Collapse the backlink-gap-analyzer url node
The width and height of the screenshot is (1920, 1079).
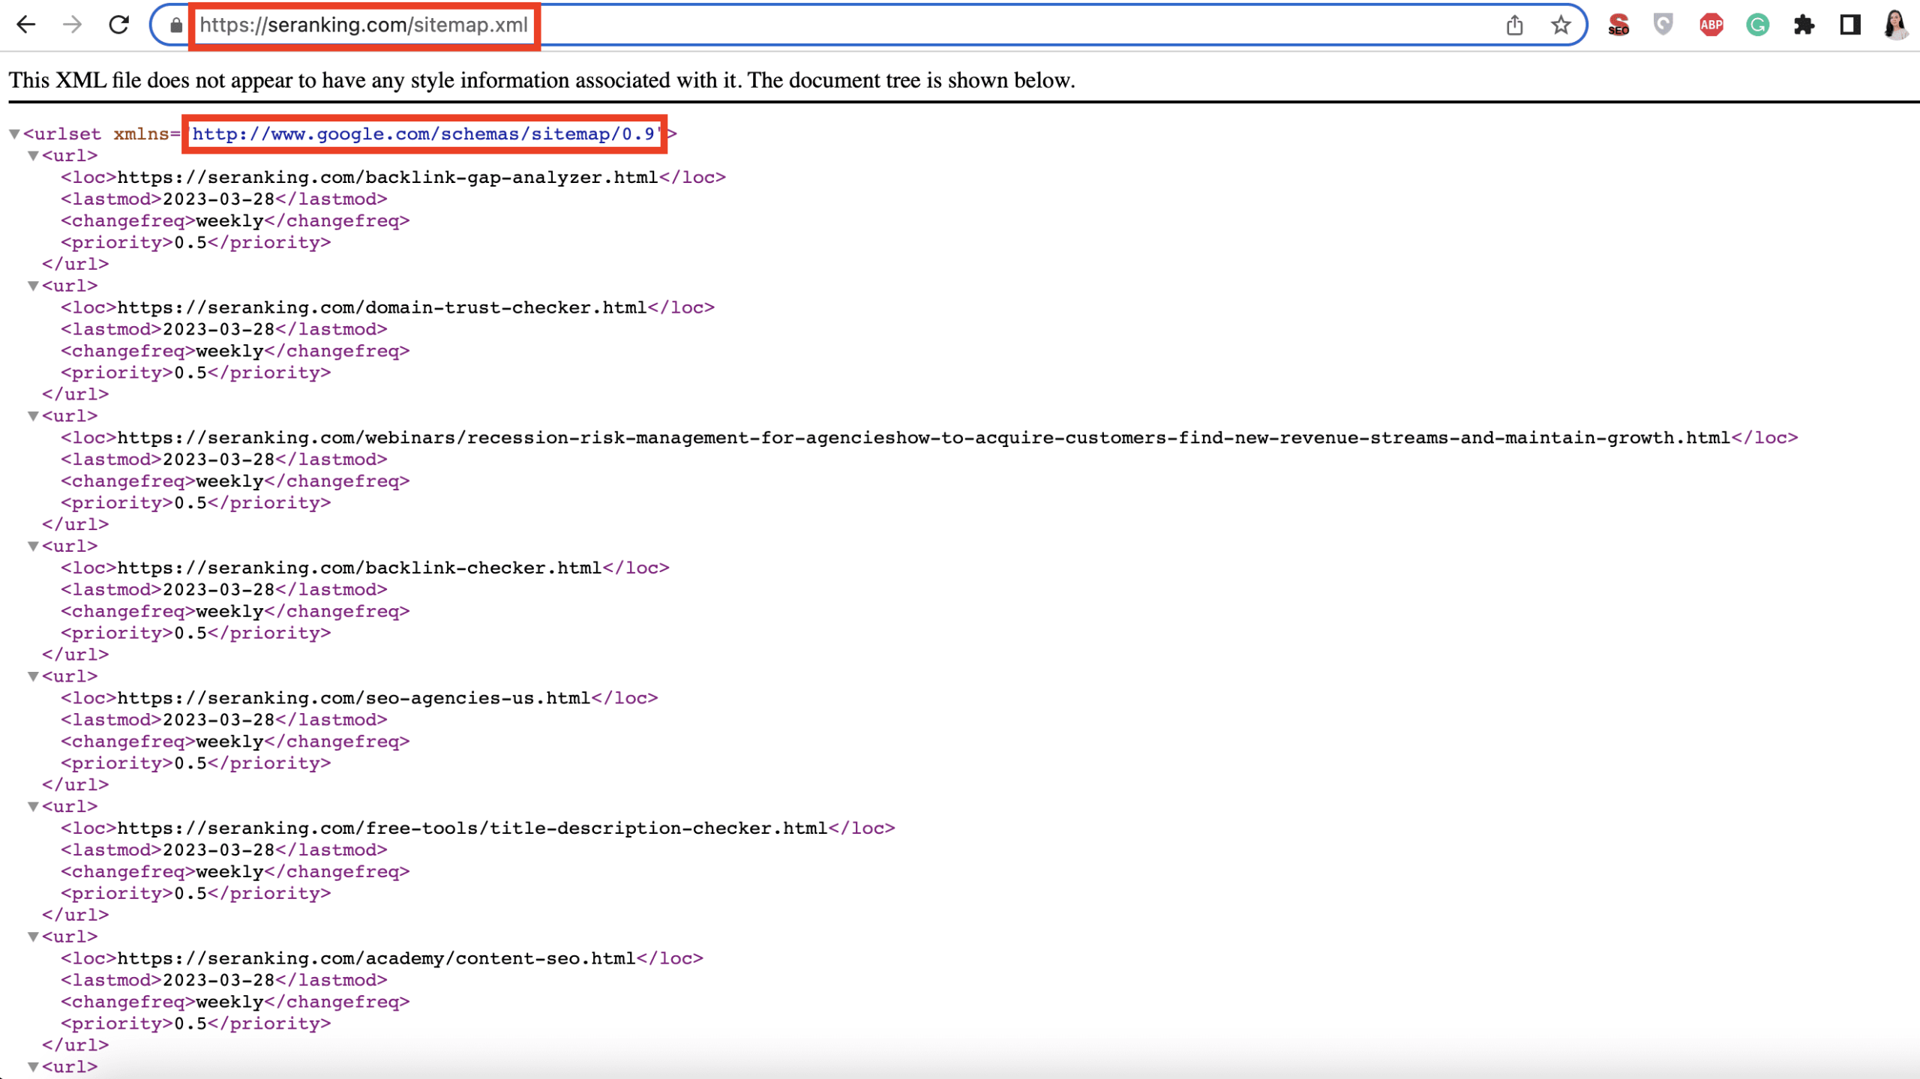[x=33, y=156]
